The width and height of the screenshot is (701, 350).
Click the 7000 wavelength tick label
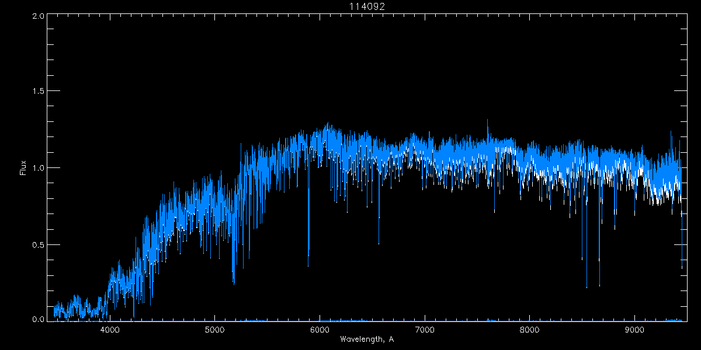(x=425, y=328)
